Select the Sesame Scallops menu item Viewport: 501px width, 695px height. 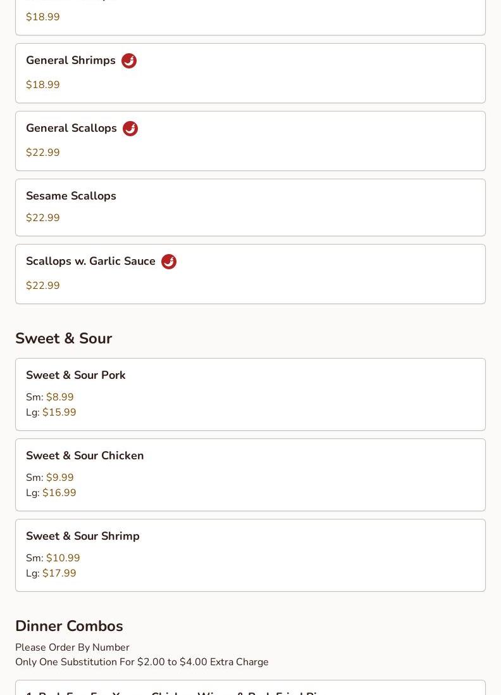[x=250, y=207]
